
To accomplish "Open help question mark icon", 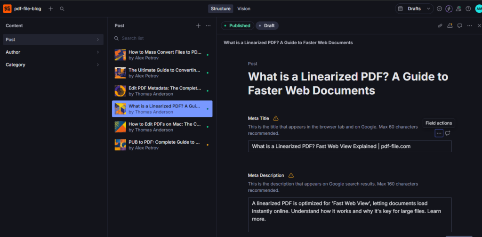I will 468,8.
